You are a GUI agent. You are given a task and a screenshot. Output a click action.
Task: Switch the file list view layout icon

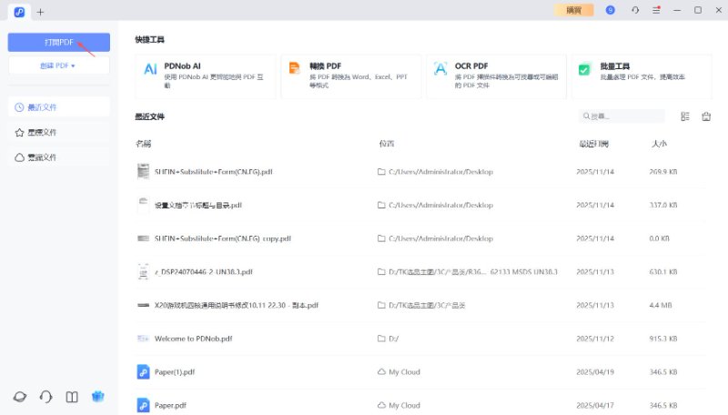pyautogui.click(x=685, y=116)
